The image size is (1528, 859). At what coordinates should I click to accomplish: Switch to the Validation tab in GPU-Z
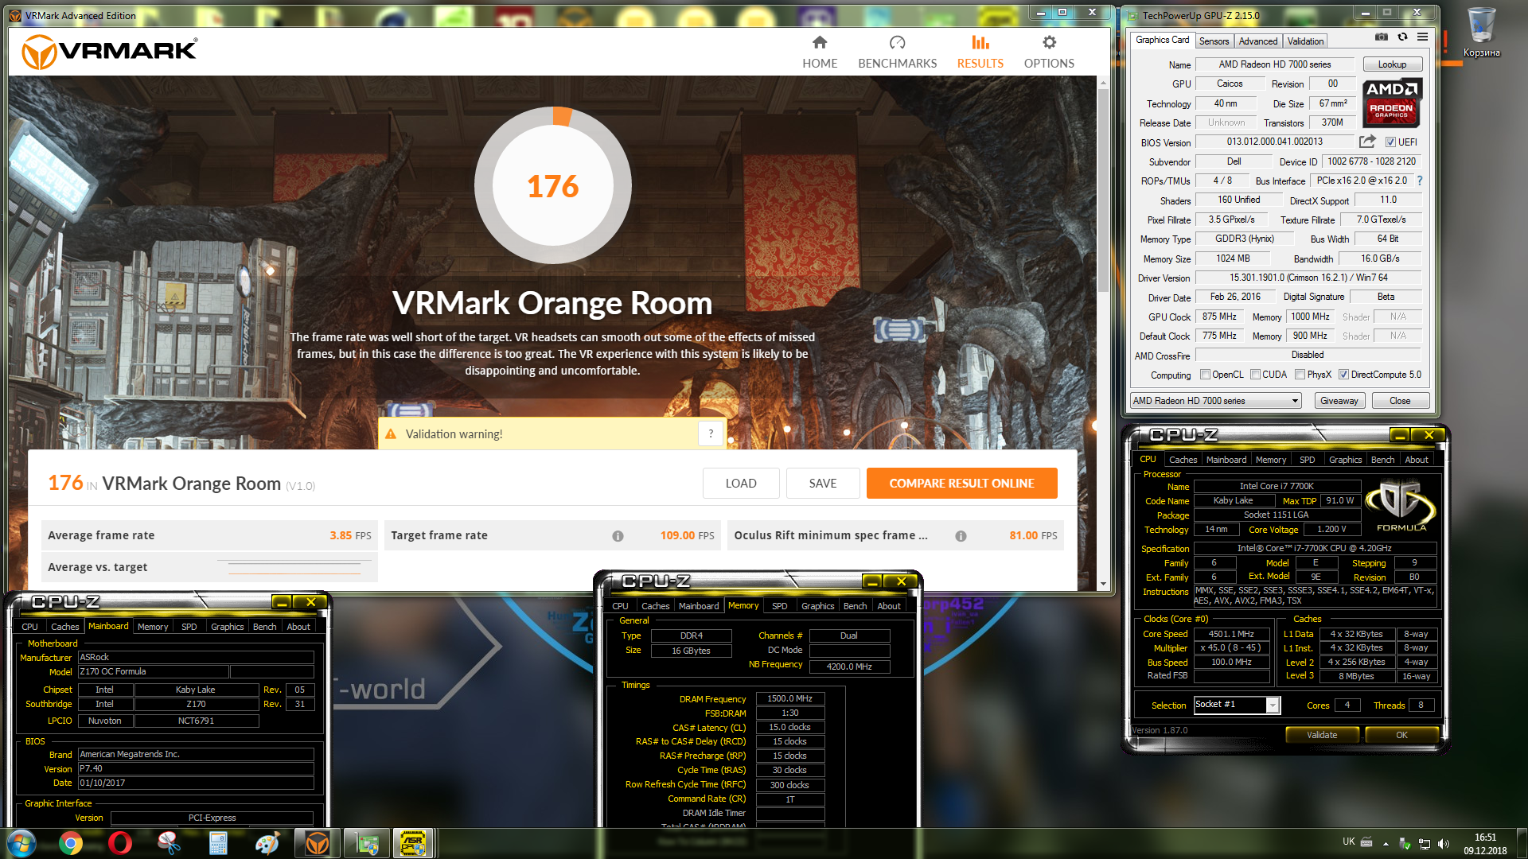(1305, 41)
